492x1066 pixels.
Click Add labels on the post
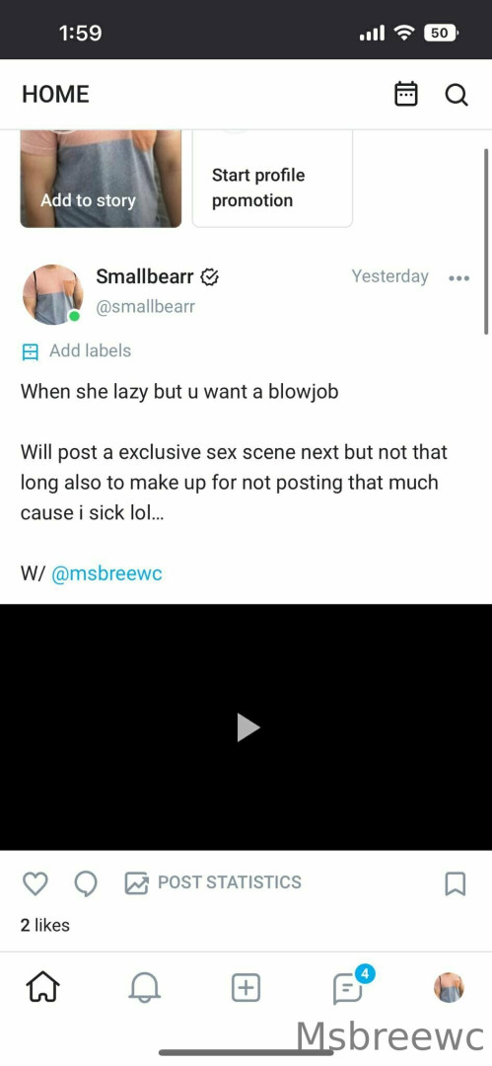pos(77,350)
